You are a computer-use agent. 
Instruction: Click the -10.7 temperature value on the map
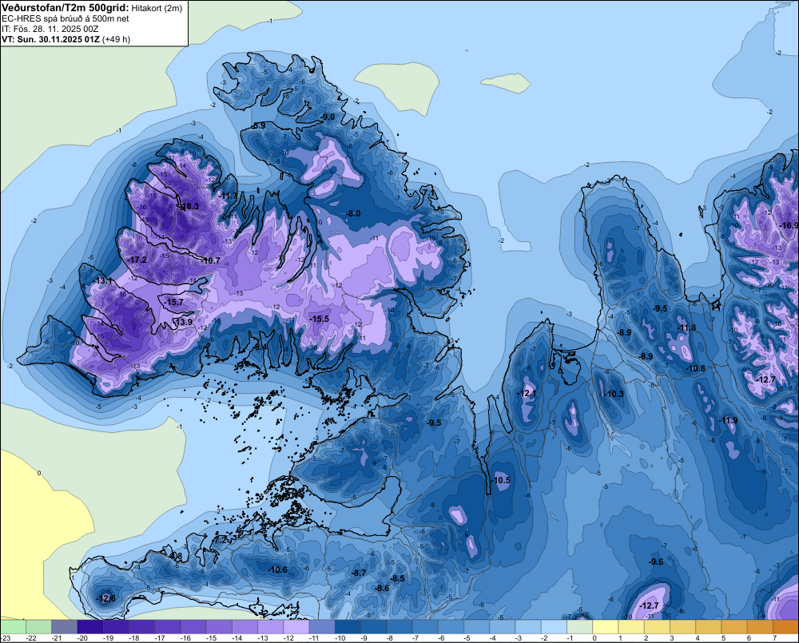coord(210,260)
